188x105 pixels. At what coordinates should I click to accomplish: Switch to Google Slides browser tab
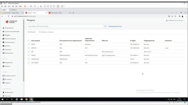pos(12,13)
